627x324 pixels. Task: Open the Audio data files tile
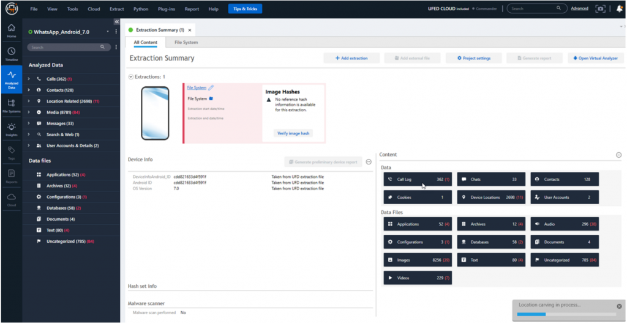(565, 224)
